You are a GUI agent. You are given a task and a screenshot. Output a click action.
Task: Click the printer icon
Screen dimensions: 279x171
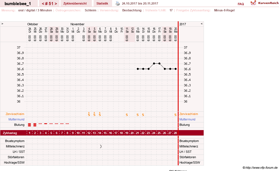tap(118, 3)
